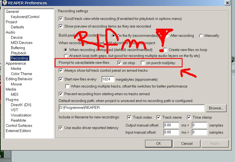
Task: Toggle Track index in filename
Action: coord(129,118)
